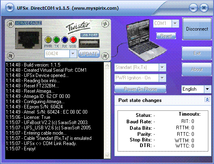Click log line 'UFSx Device opened...'

click(x=37, y=75)
